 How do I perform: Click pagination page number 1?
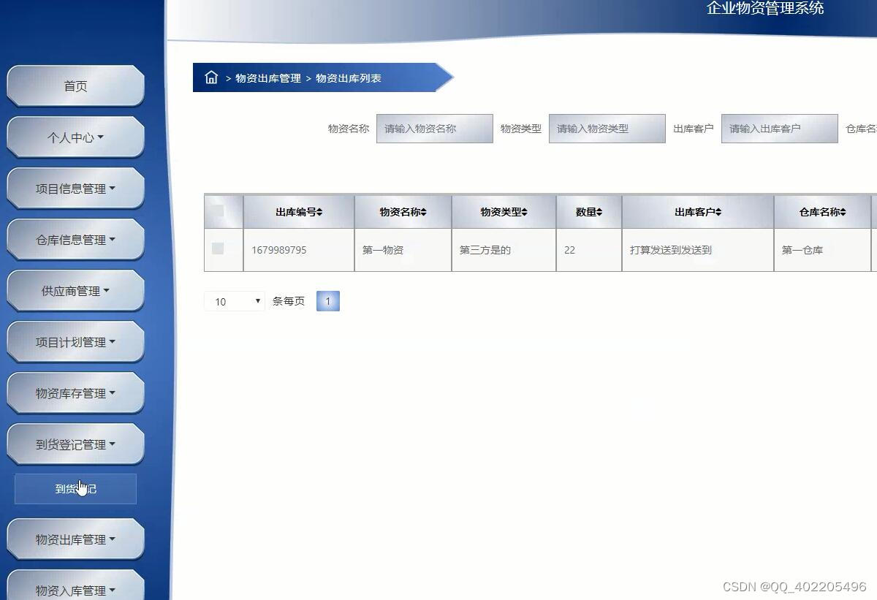click(x=328, y=300)
